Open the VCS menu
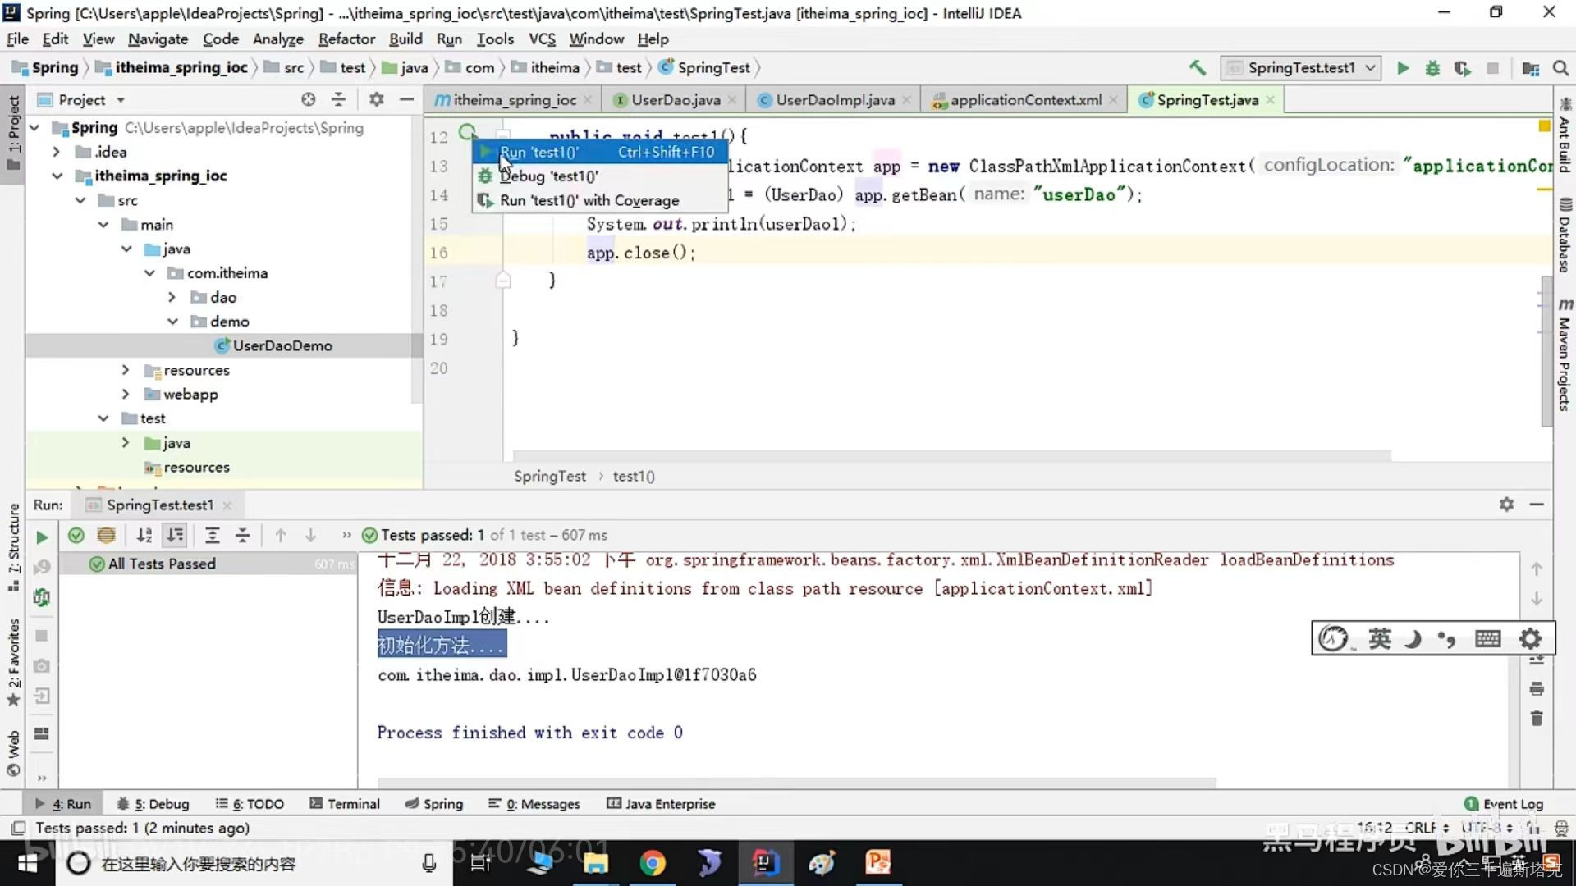The height and width of the screenshot is (886, 1576). 542,39
